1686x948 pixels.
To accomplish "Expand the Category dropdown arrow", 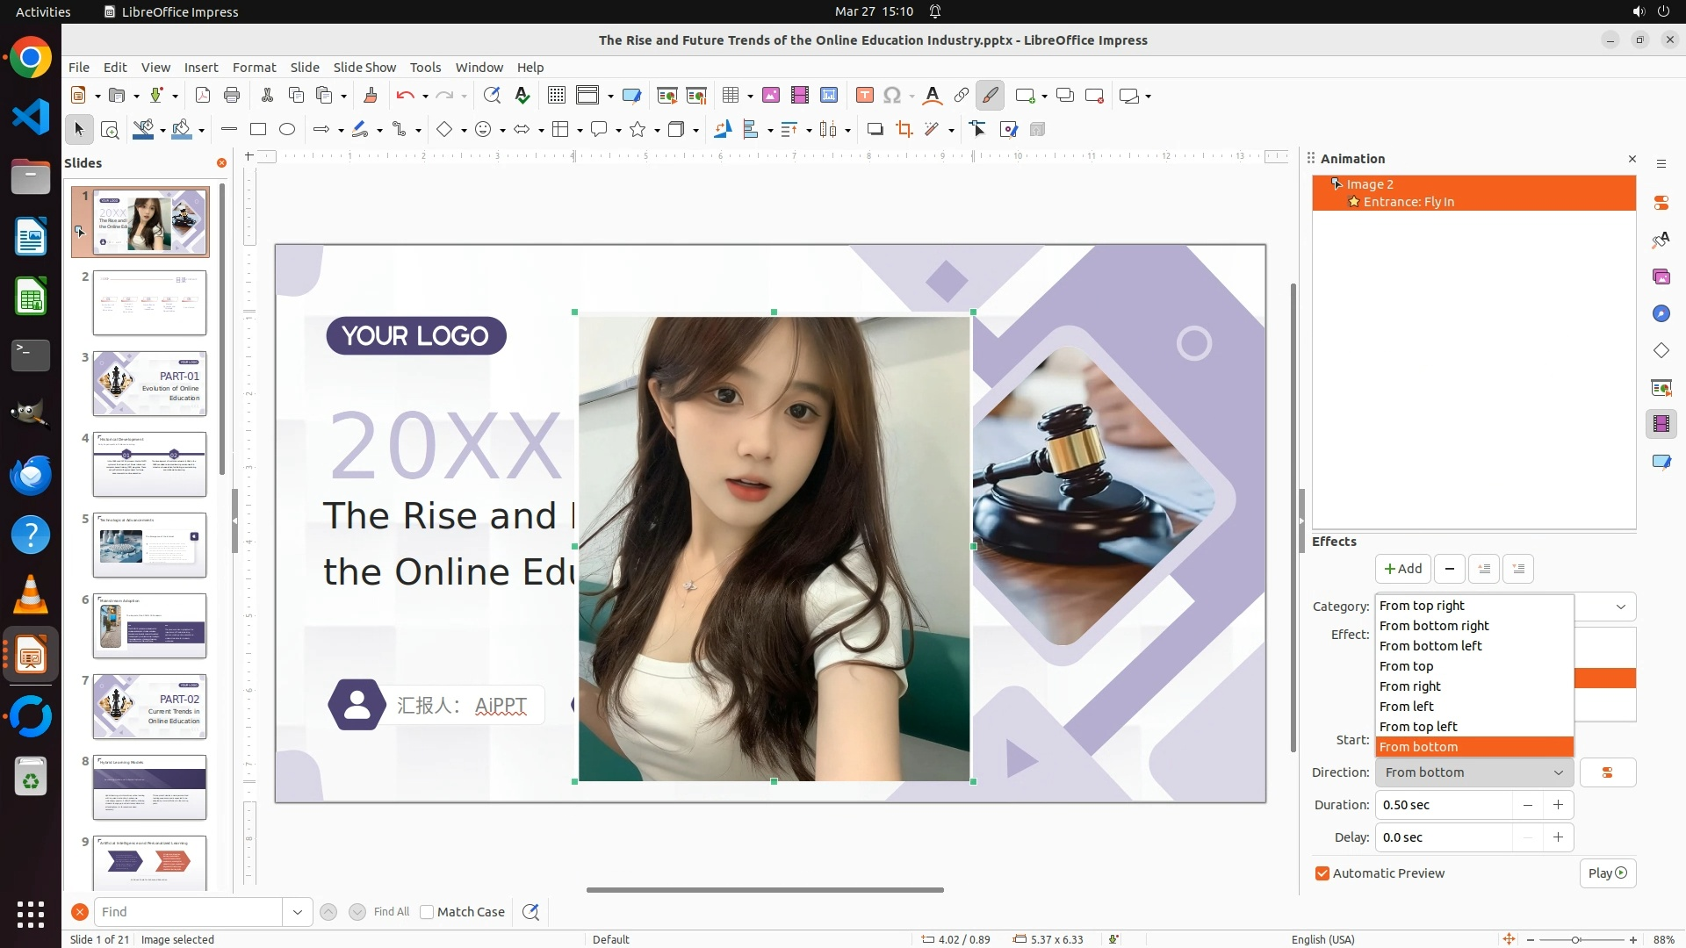I will pyautogui.click(x=1620, y=607).
